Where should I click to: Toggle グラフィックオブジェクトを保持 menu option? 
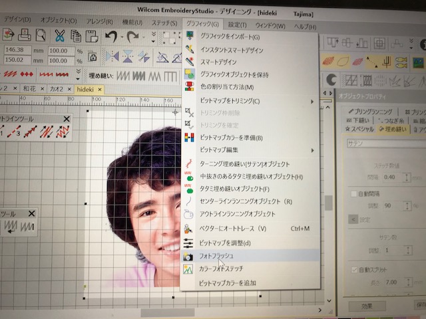234,74
